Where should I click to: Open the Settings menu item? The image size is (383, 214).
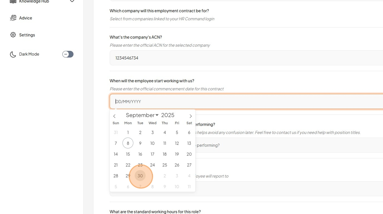[x=27, y=35]
